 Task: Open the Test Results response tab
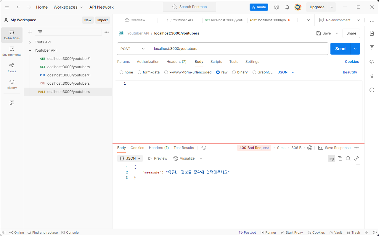184,148
